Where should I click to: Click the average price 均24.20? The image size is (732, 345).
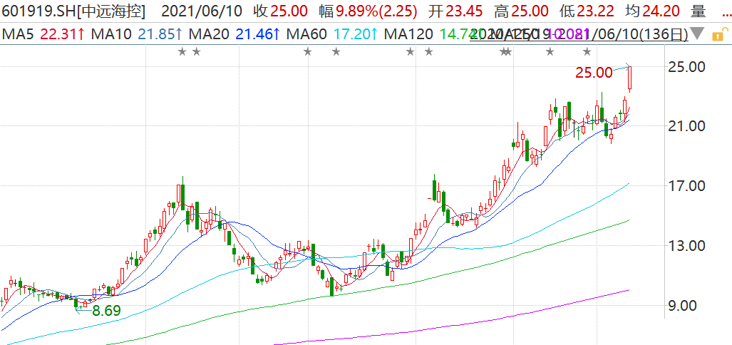653,11
